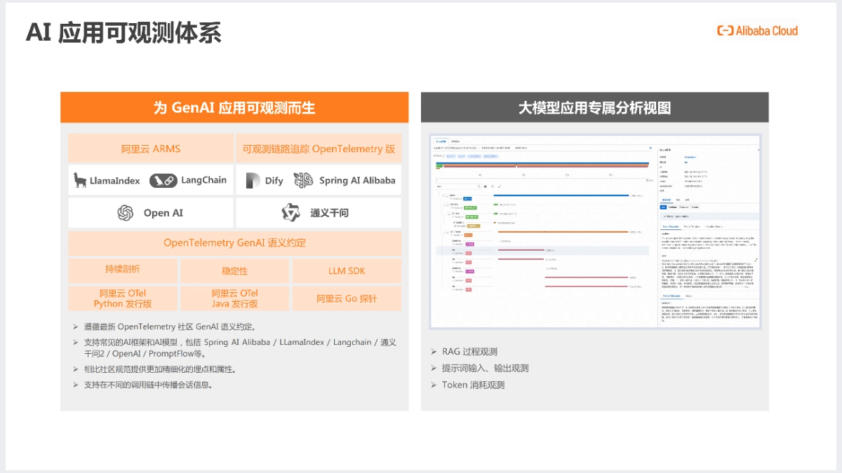842x473 pixels.
Task: Click the LlamaIndex llama logo
Action: (80, 181)
